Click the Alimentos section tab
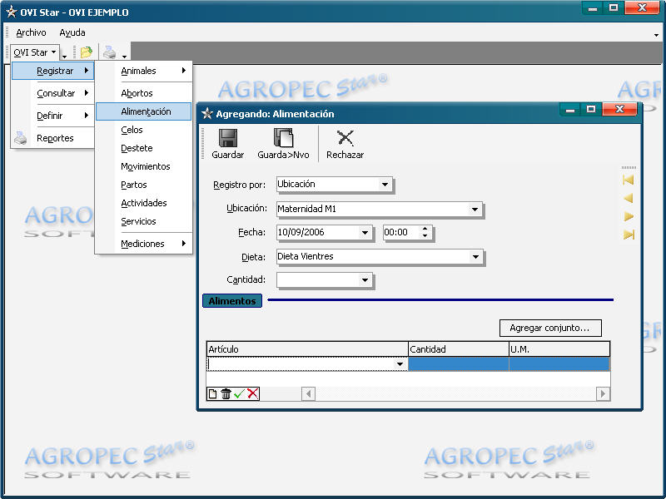 tap(232, 300)
